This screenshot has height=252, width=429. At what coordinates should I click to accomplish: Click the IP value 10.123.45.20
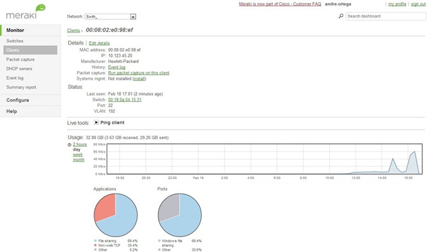coord(120,55)
